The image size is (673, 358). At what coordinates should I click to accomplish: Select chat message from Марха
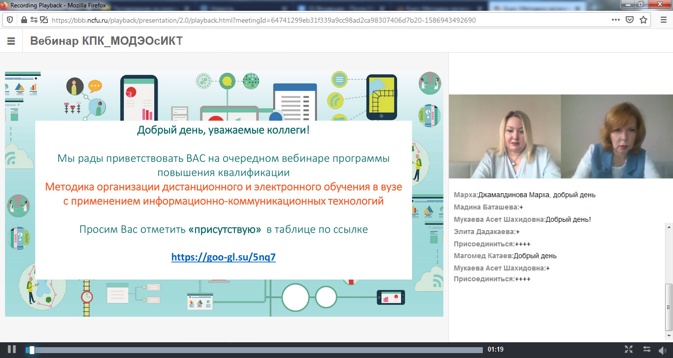(525, 195)
